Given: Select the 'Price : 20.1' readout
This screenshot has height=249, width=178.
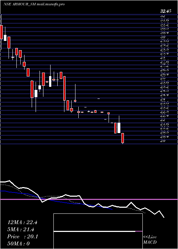Looking at the screenshot, I should (x=22, y=237).
